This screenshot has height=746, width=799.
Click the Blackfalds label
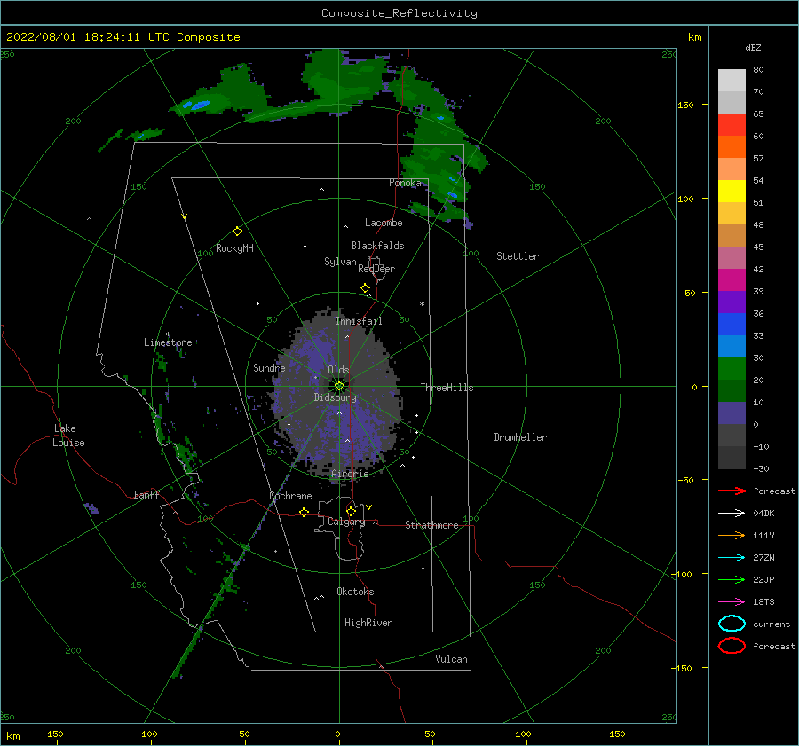point(377,246)
